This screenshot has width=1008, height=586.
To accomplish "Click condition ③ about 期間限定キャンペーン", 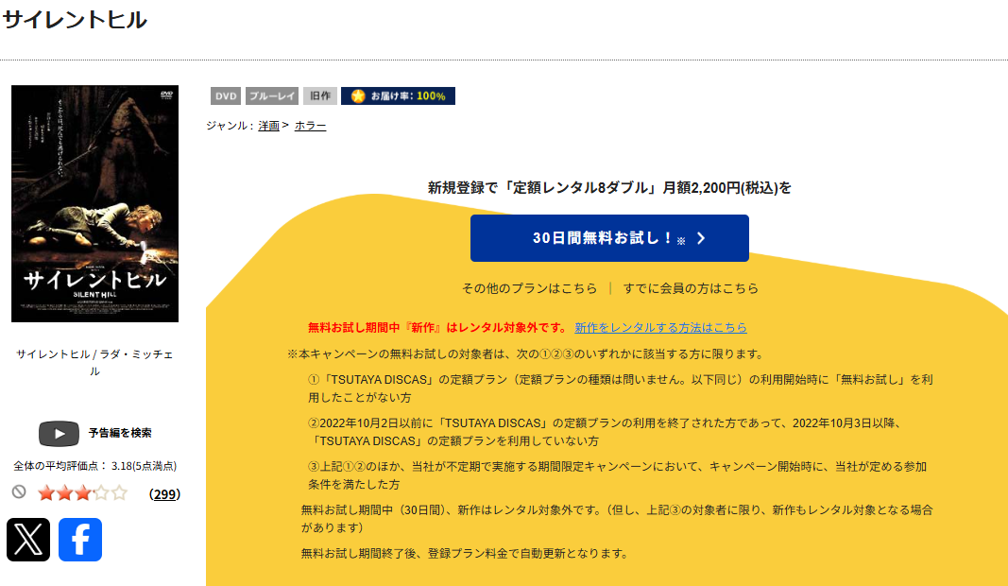I will pyautogui.click(x=617, y=475).
